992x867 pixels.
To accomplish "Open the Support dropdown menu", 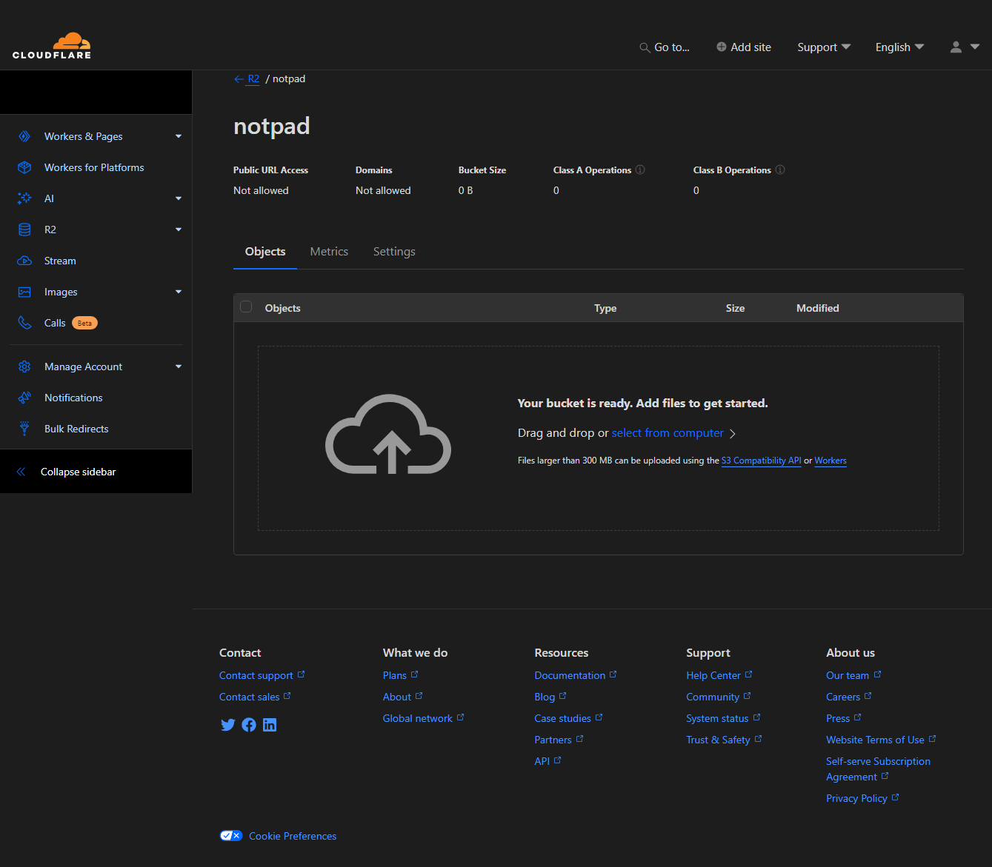I will [823, 47].
